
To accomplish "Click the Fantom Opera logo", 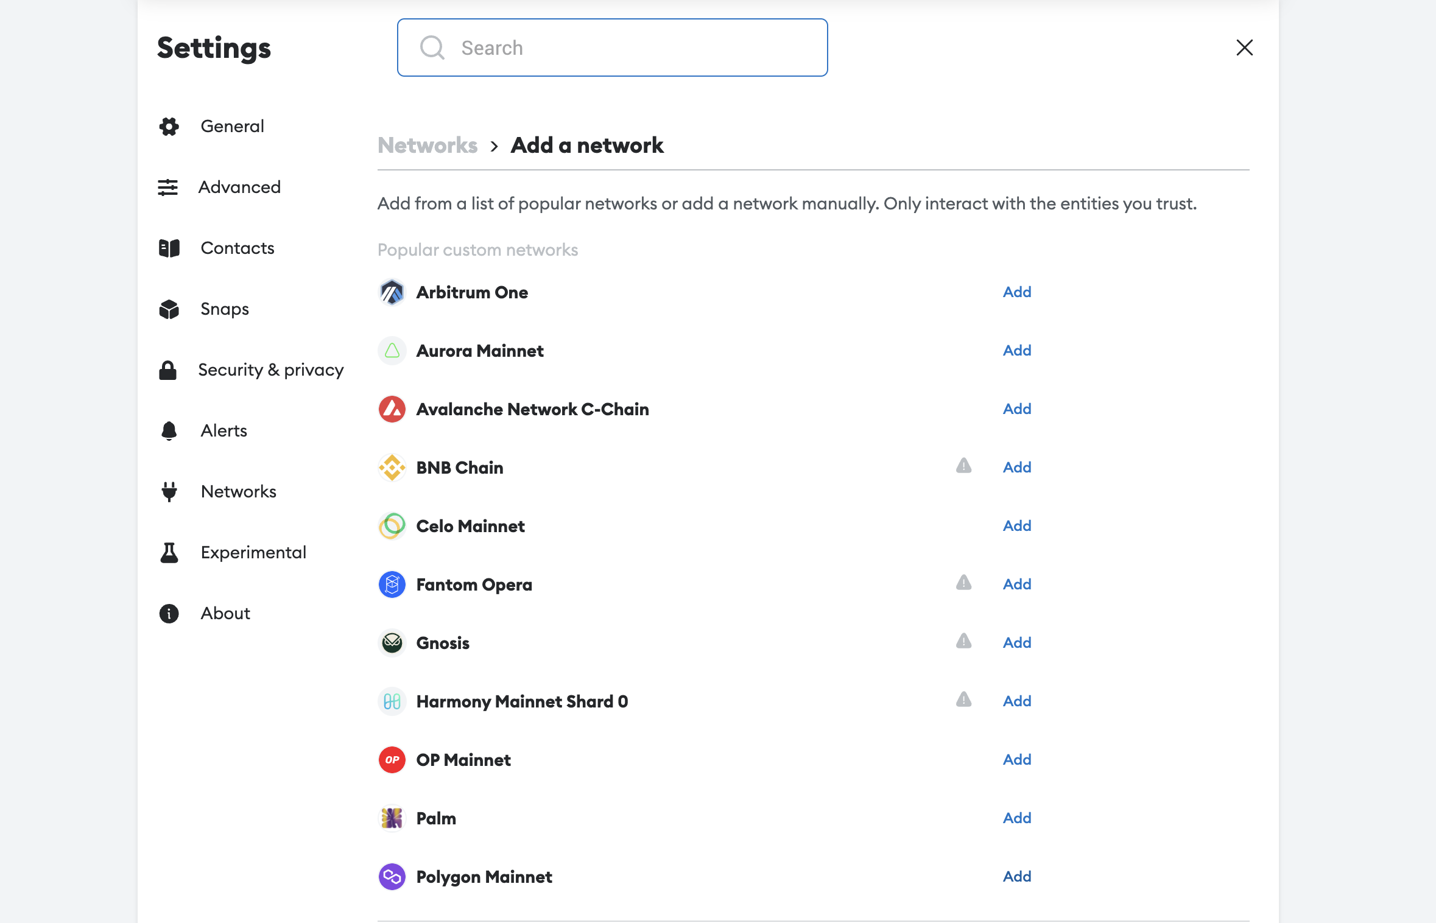I will [x=392, y=584].
